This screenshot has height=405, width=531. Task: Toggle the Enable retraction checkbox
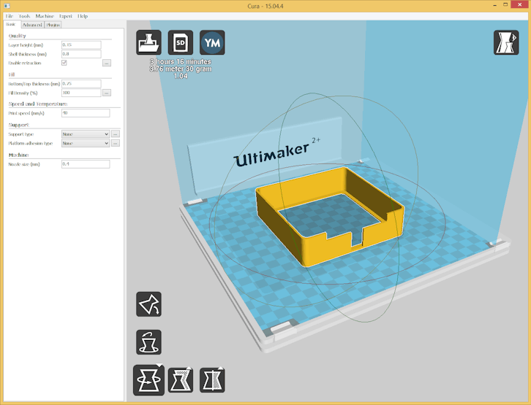(64, 63)
